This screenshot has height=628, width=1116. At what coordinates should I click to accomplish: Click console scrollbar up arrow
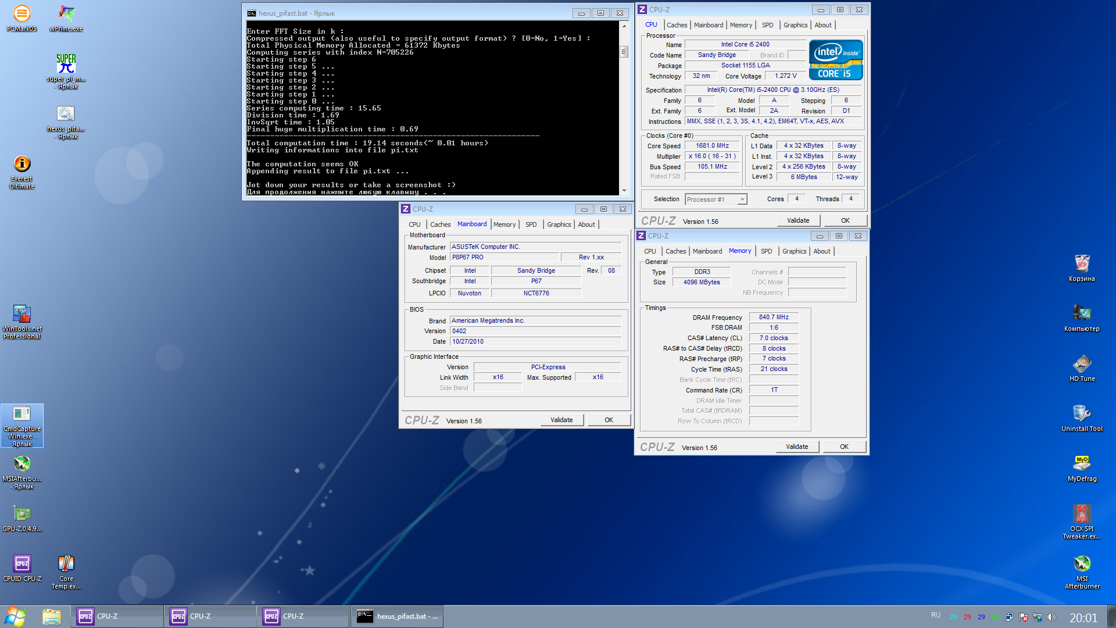point(624,26)
